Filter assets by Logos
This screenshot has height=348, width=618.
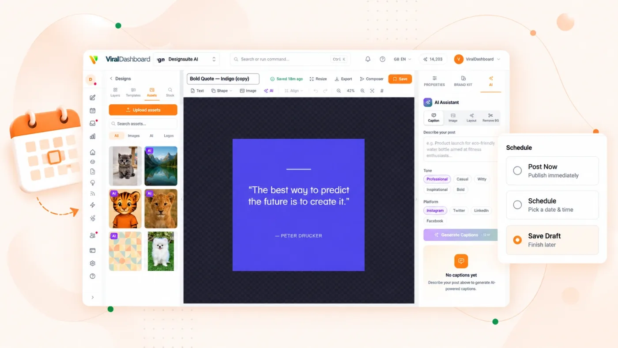pyautogui.click(x=169, y=136)
